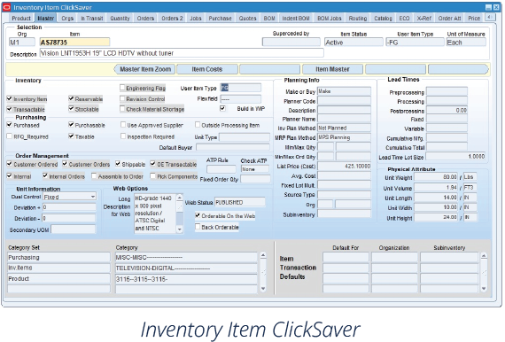Open the Dual Control dropdown

[93, 197]
